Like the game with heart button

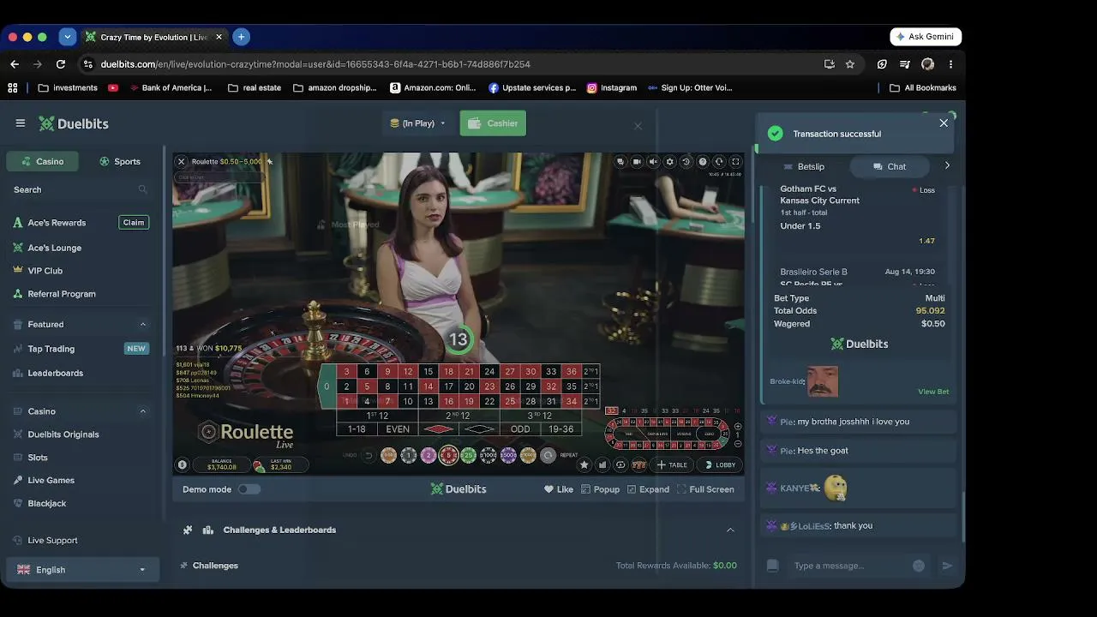point(559,489)
